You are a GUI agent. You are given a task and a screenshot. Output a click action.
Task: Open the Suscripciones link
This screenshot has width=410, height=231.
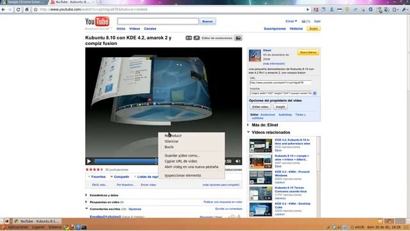coord(275,28)
